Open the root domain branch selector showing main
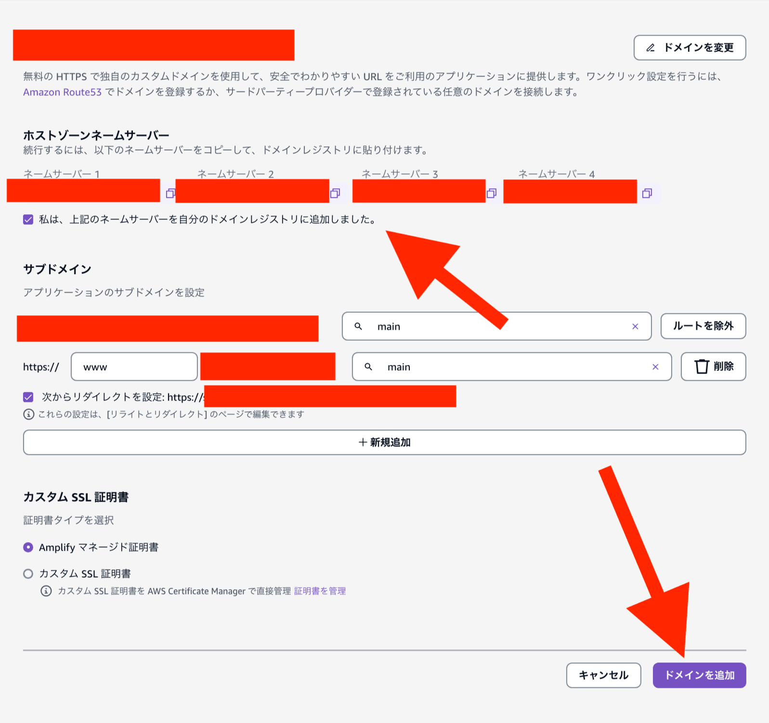Viewport: 769px width, 723px height. [x=496, y=326]
